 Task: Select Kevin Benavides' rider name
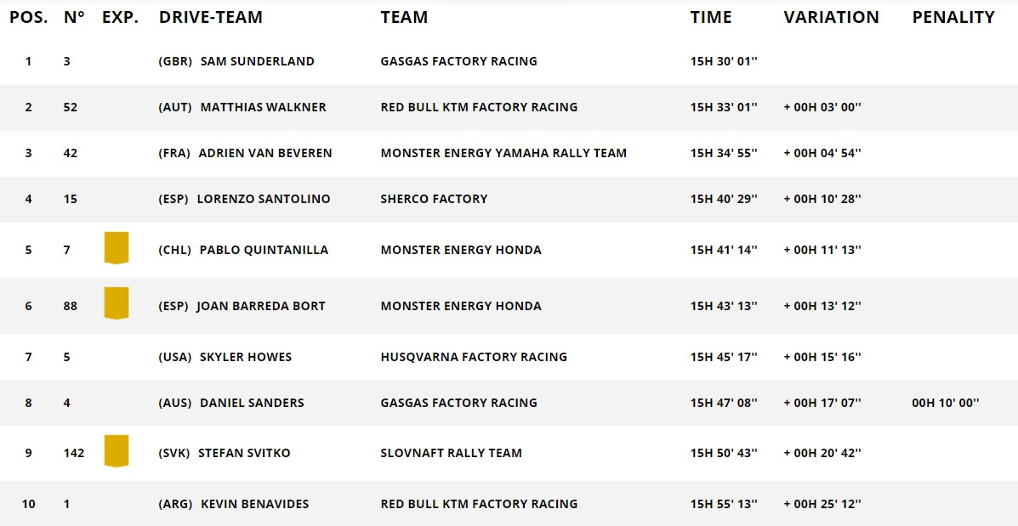255,504
